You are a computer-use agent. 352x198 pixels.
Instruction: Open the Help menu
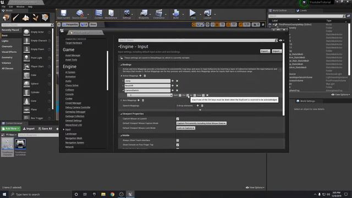[30, 7]
